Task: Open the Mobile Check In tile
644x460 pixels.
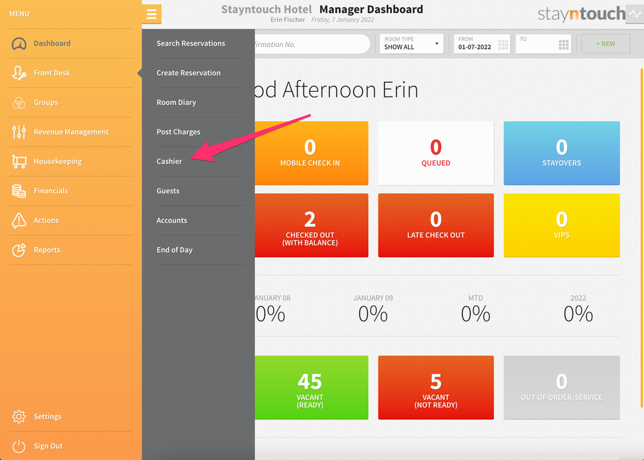Action: 311,153
